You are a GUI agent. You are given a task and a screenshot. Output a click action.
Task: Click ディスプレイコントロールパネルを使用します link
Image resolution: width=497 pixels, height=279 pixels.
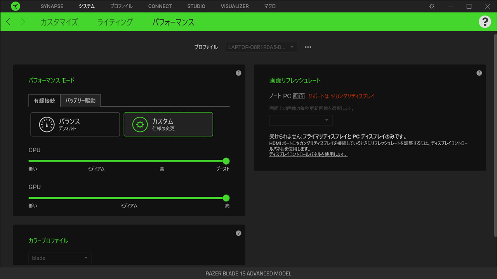tap(308, 154)
